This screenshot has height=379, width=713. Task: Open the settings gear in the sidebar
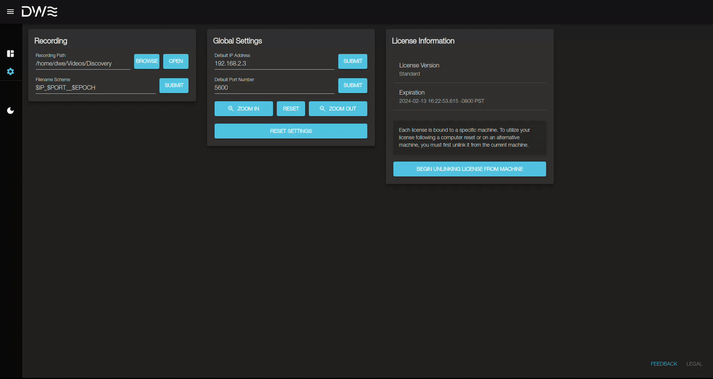[10, 71]
